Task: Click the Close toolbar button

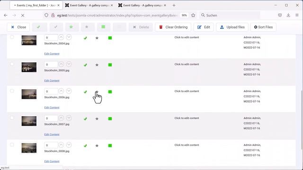Action: (18, 27)
